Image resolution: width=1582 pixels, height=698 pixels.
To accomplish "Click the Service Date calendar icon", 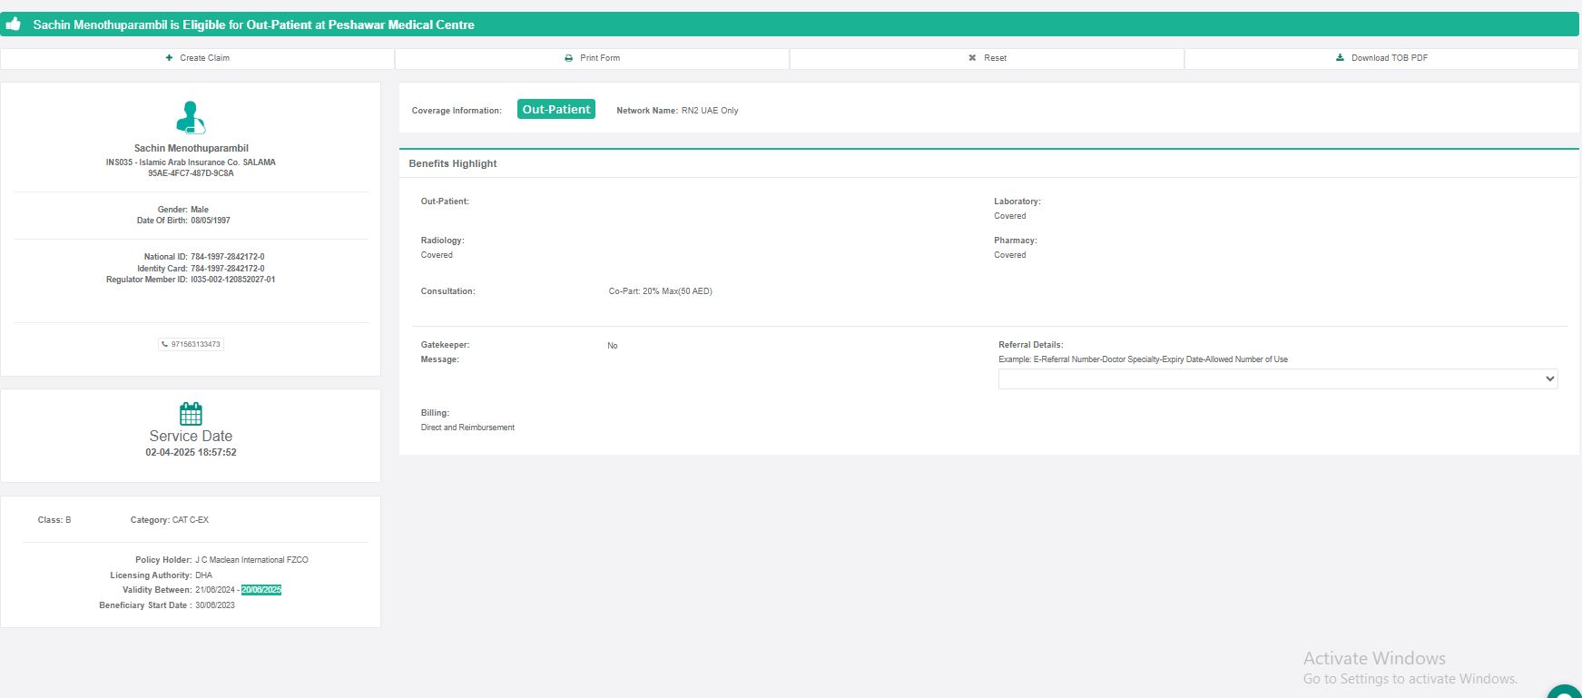I will [191, 414].
